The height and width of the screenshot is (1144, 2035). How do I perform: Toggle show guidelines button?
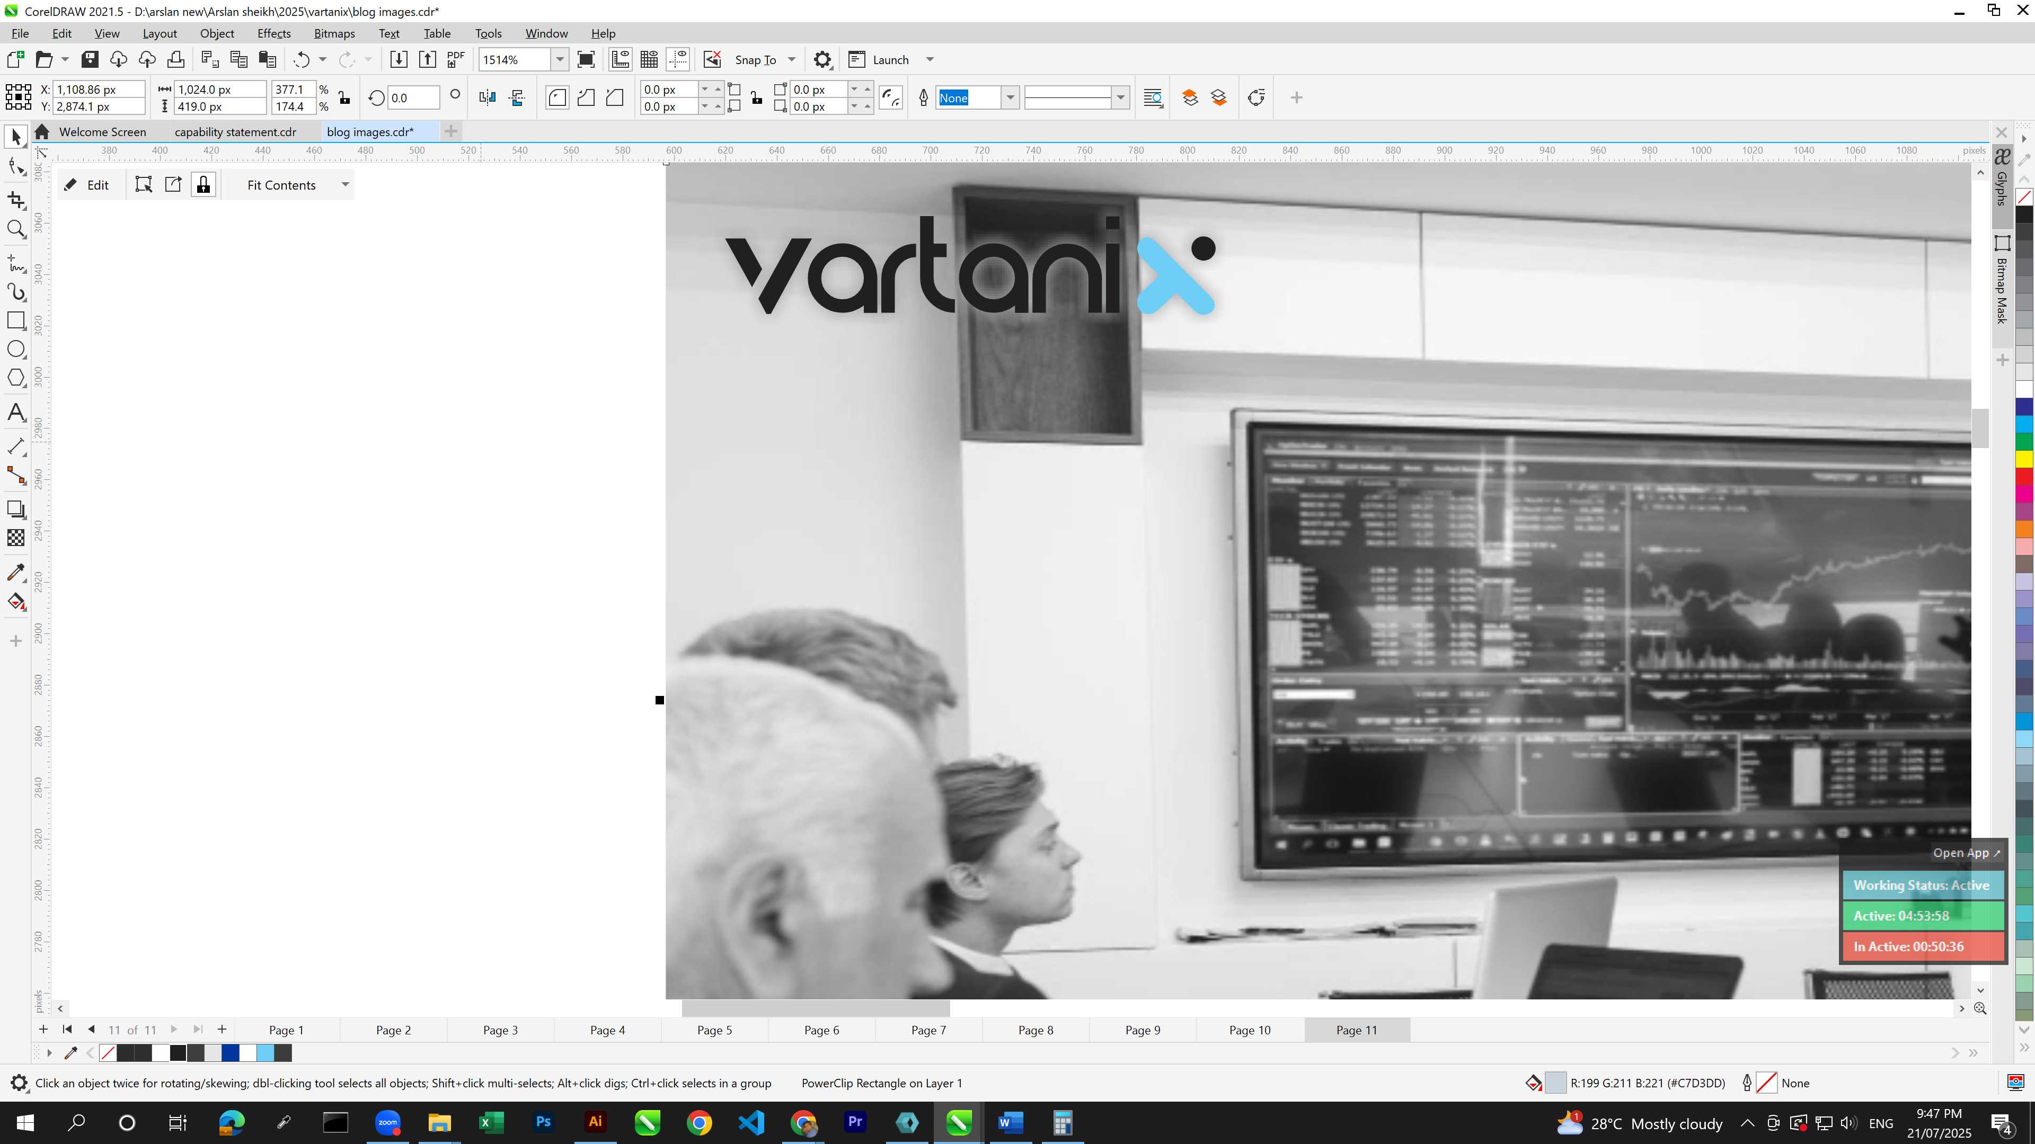click(678, 60)
